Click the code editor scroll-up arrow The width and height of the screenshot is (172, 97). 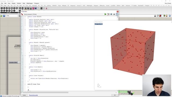pos(117,17)
